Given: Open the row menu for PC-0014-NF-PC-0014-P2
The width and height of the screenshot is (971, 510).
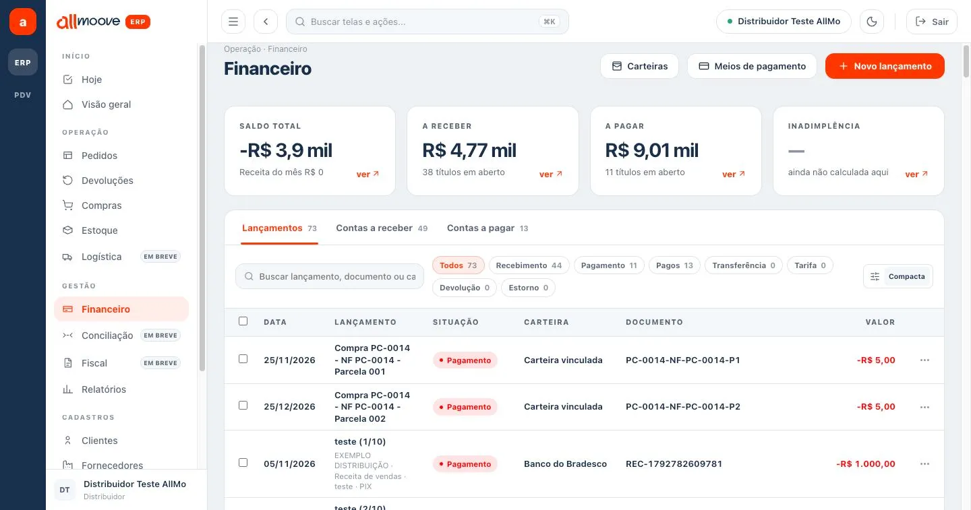Looking at the screenshot, I should click(924, 407).
